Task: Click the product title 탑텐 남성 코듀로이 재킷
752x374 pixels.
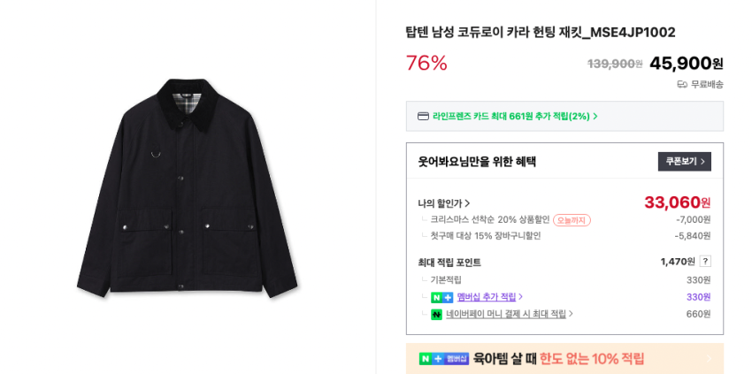Action: pyautogui.click(x=540, y=33)
